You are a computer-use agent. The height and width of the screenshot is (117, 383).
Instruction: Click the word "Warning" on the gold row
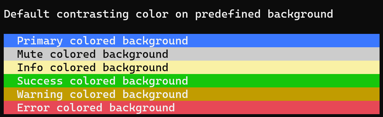pyautogui.click(x=40, y=95)
